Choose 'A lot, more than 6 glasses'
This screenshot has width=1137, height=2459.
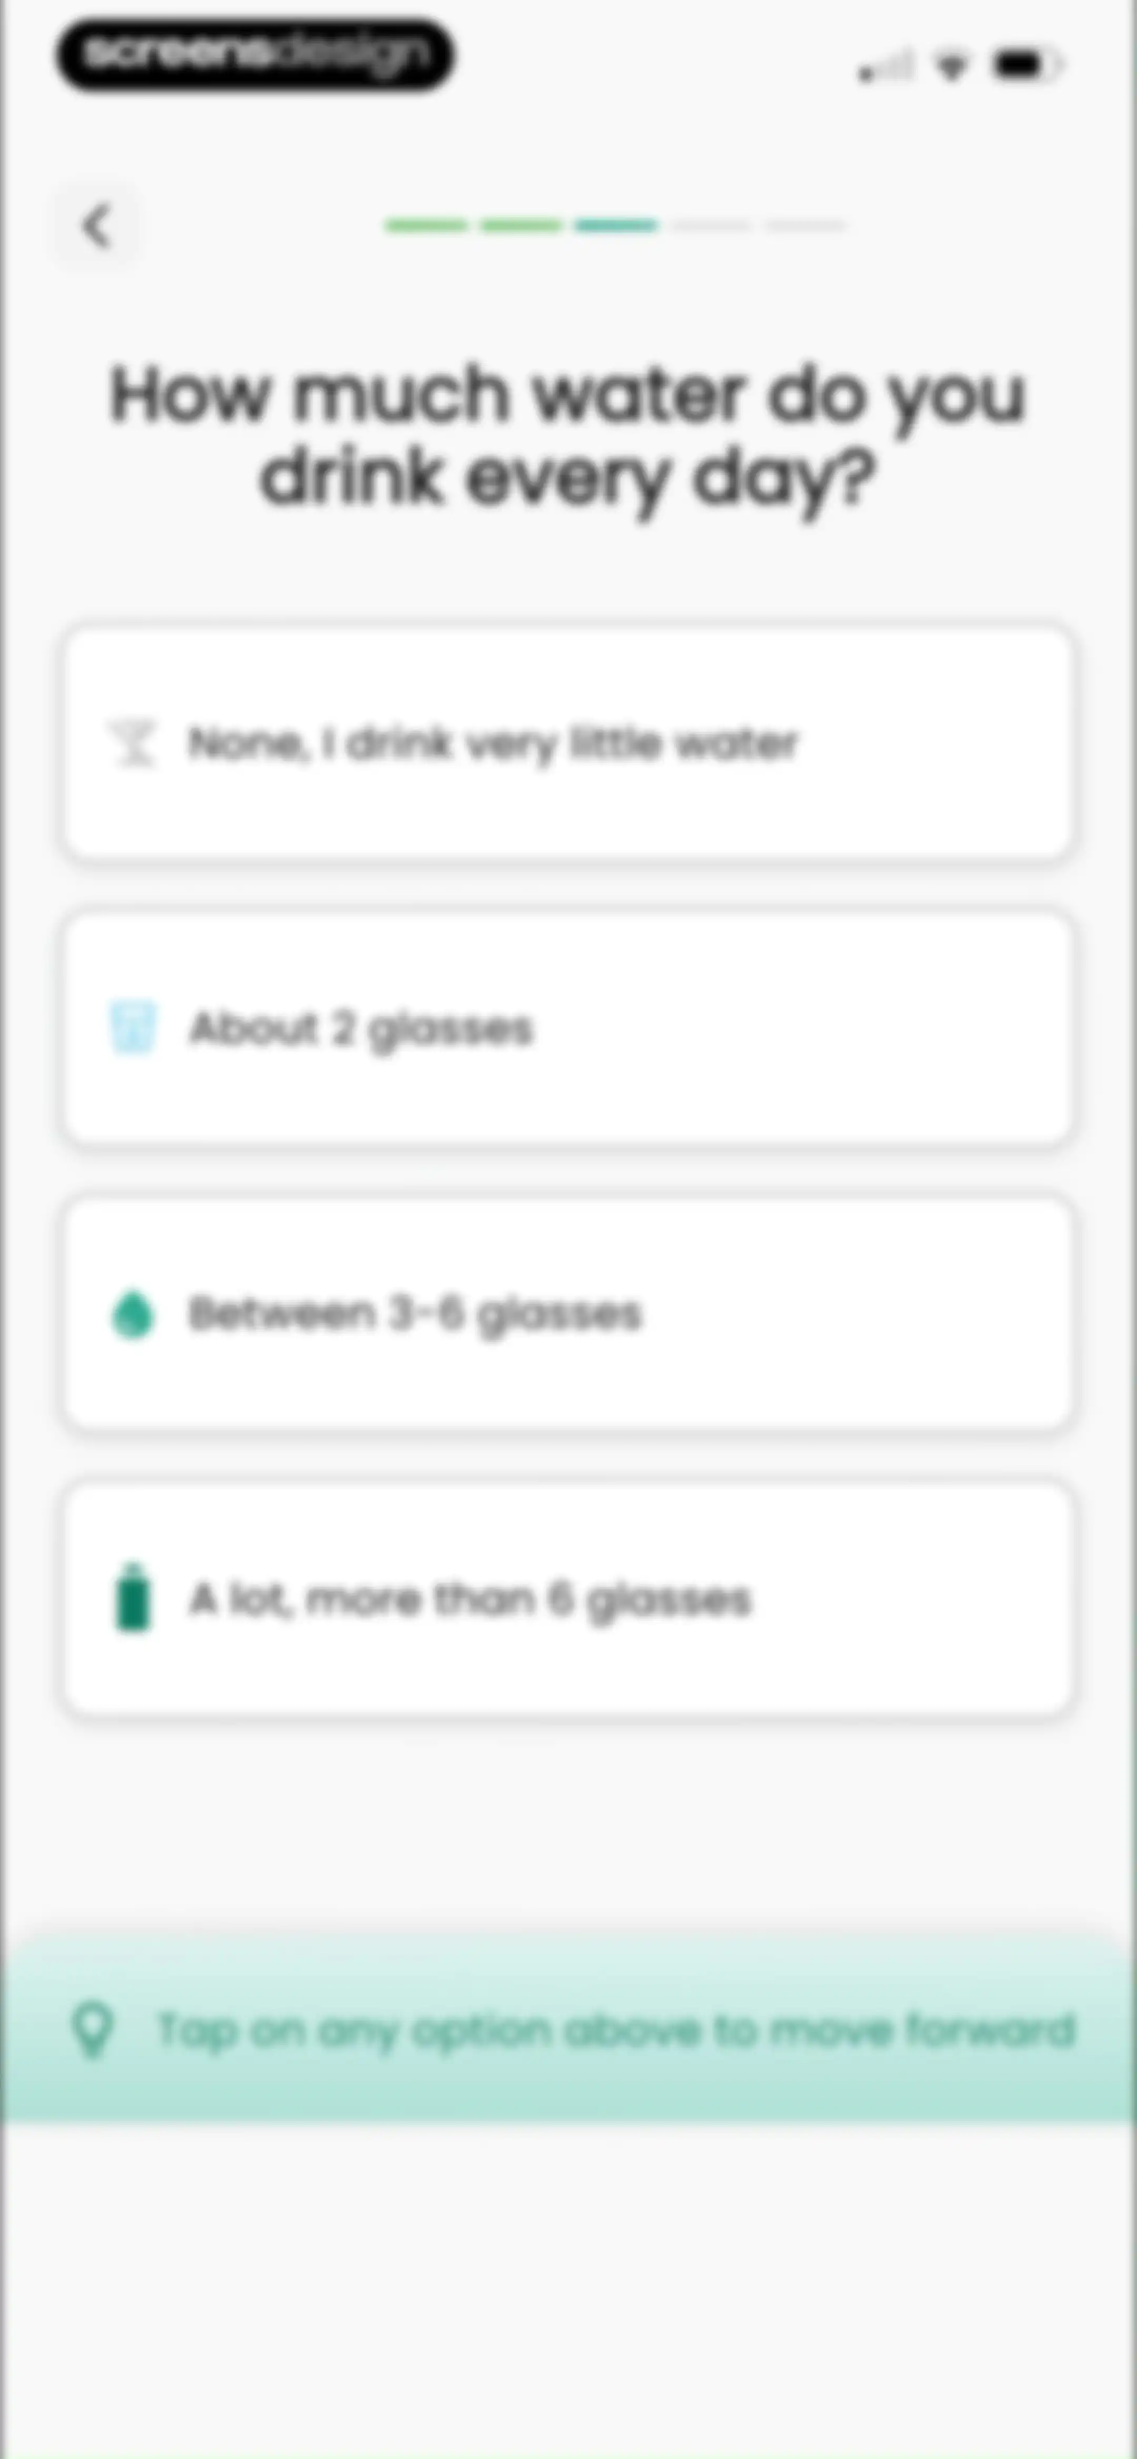pos(568,1599)
